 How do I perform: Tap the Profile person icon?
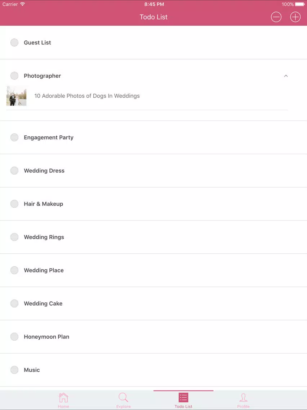click(x=243, y=398)
